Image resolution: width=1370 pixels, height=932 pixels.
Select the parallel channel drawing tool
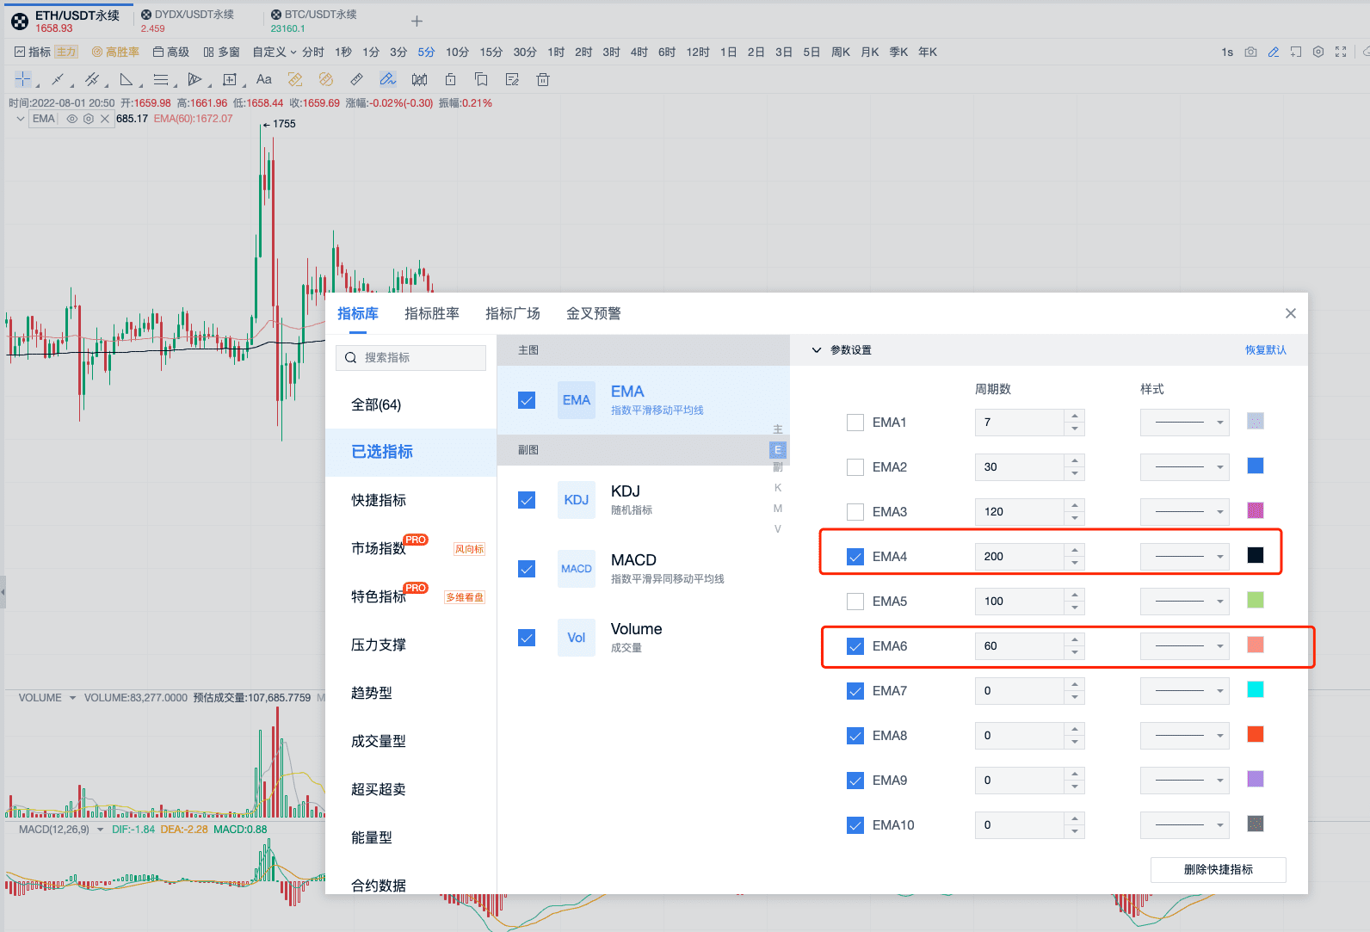pos(92,80)
